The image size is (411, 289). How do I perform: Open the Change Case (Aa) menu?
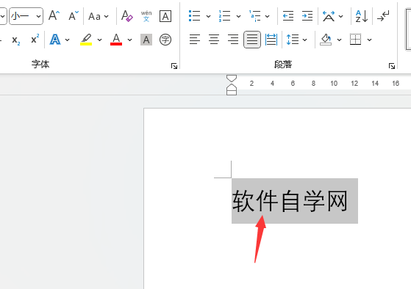pos(95,16)
